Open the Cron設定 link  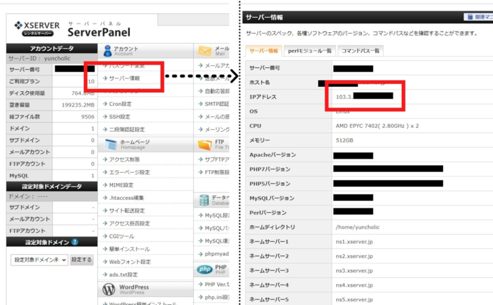point(120,104)
